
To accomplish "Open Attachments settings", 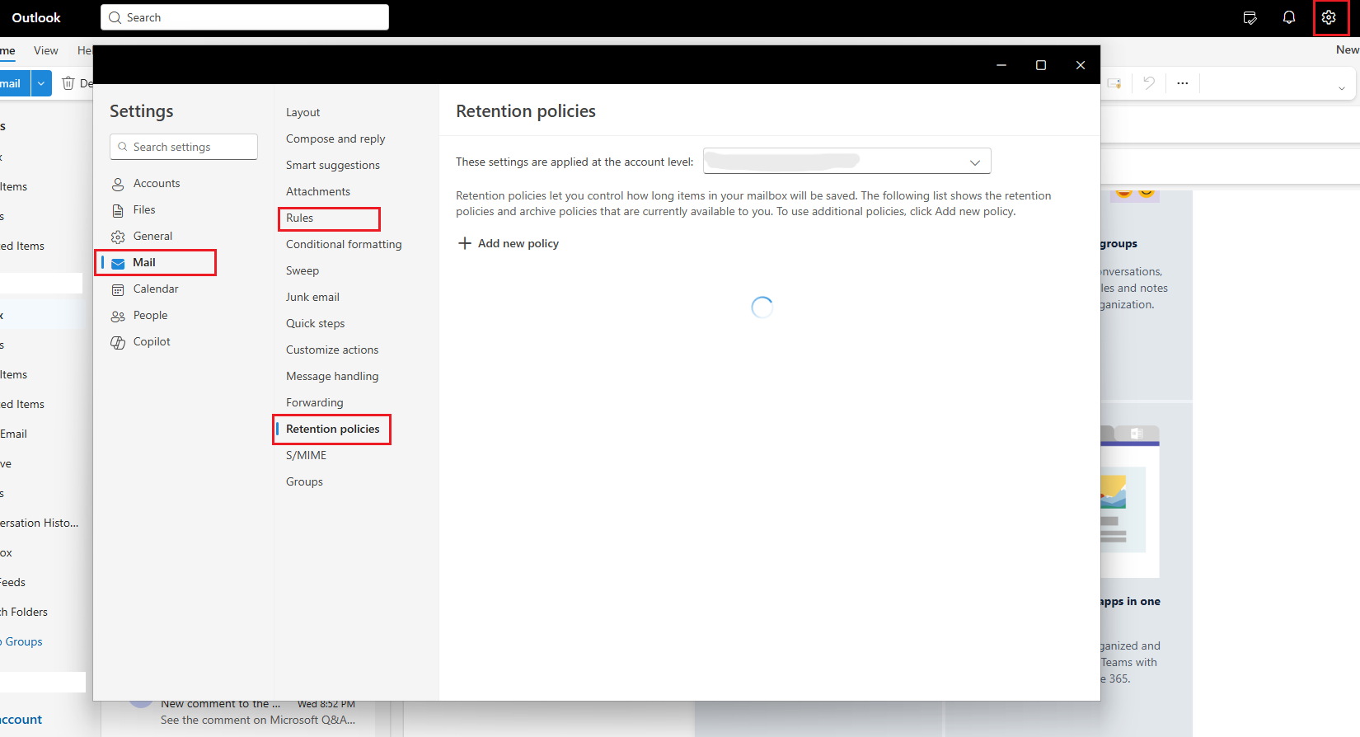I will 318,191.
